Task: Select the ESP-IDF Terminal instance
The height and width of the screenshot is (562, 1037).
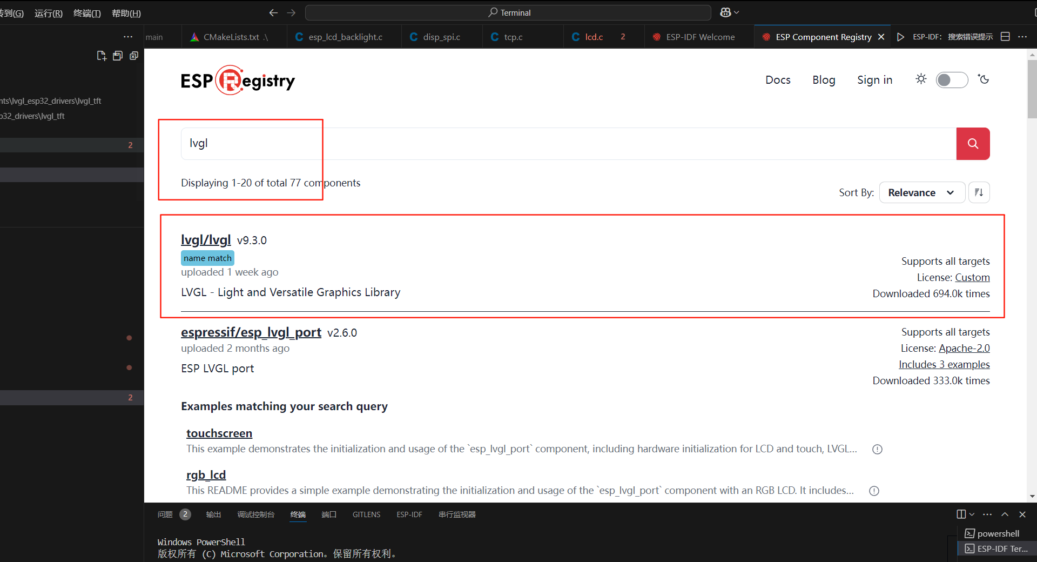Action: (997, 548)
